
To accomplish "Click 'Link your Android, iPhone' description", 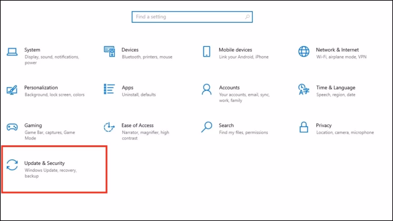I will 243,57.
